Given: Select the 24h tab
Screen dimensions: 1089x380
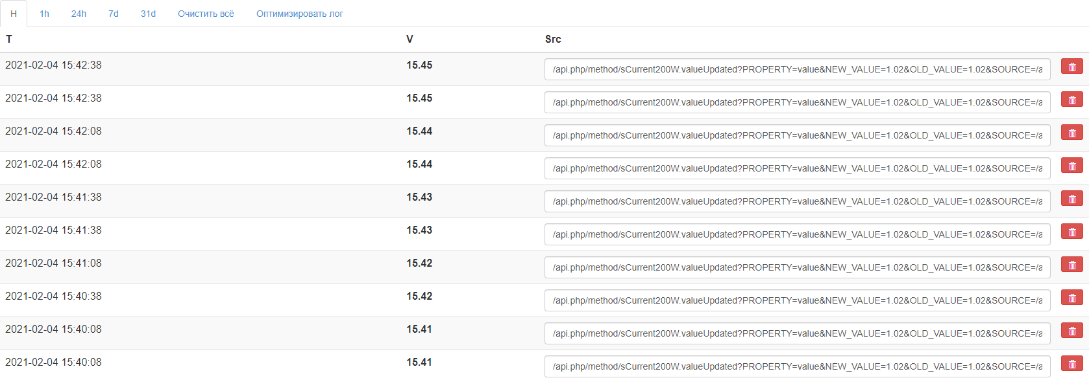Looking at the screenshot, I should [x=79, y=14].
